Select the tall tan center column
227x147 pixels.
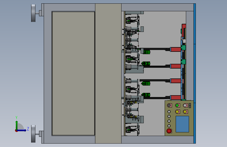coord(108,73)
